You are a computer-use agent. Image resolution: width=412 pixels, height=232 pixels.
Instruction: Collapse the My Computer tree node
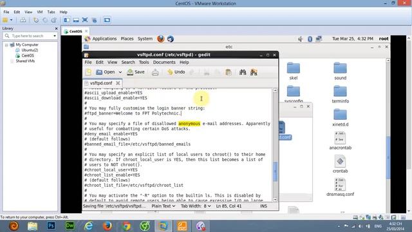(x=6, y=45)
